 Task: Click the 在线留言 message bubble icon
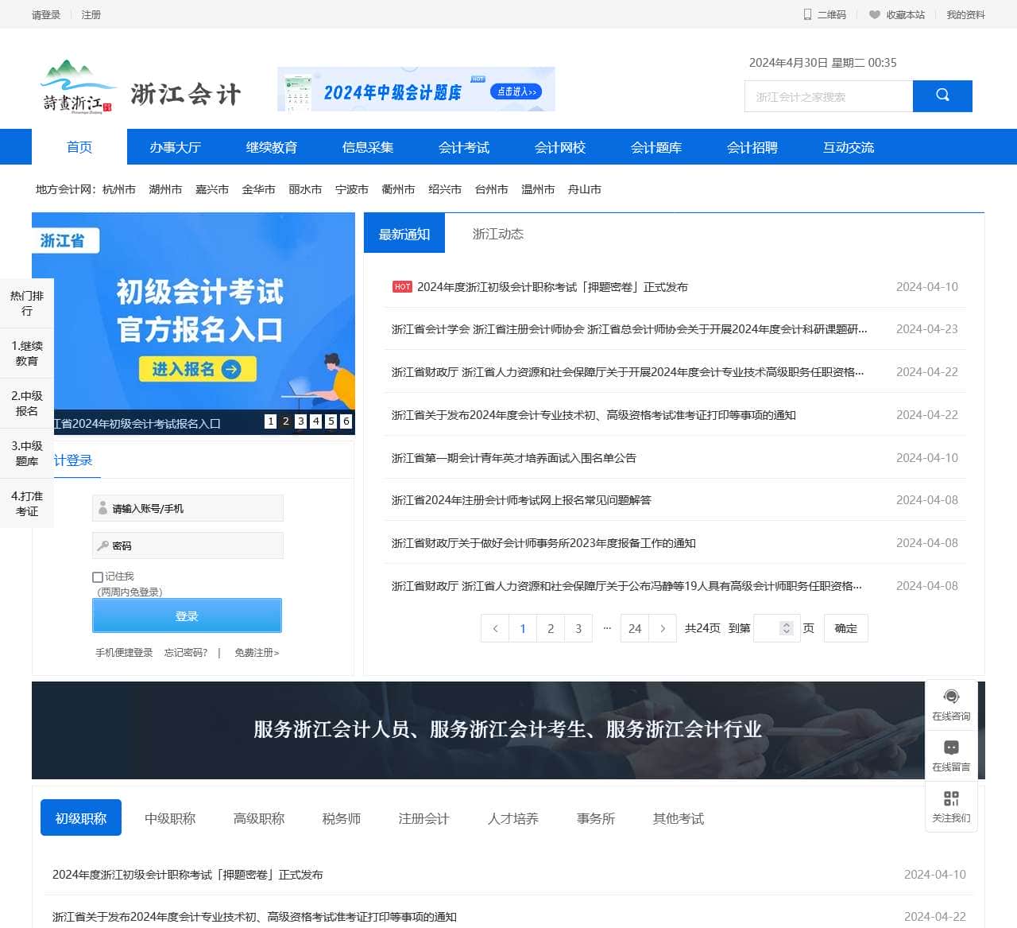point(951,746)
